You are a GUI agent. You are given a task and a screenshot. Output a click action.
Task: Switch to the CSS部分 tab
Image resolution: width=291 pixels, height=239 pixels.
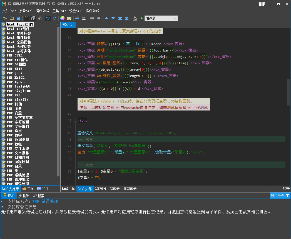[100, 189]
